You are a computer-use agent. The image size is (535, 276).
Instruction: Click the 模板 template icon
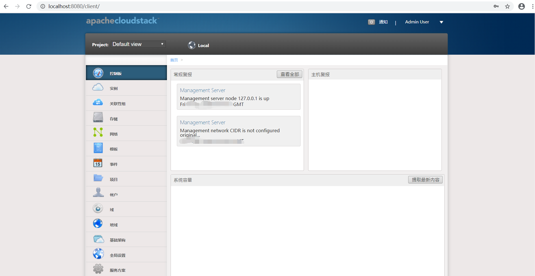point(98,148)
